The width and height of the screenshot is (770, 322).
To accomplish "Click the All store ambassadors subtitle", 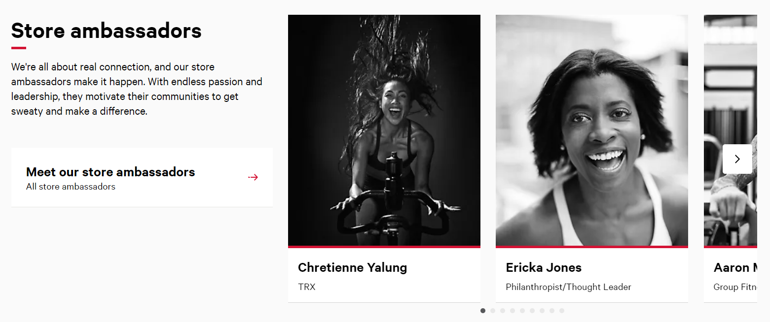I will (x=71, y=187).
